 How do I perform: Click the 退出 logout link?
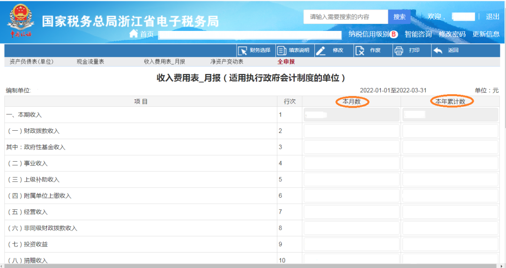[x=492, y=17]
